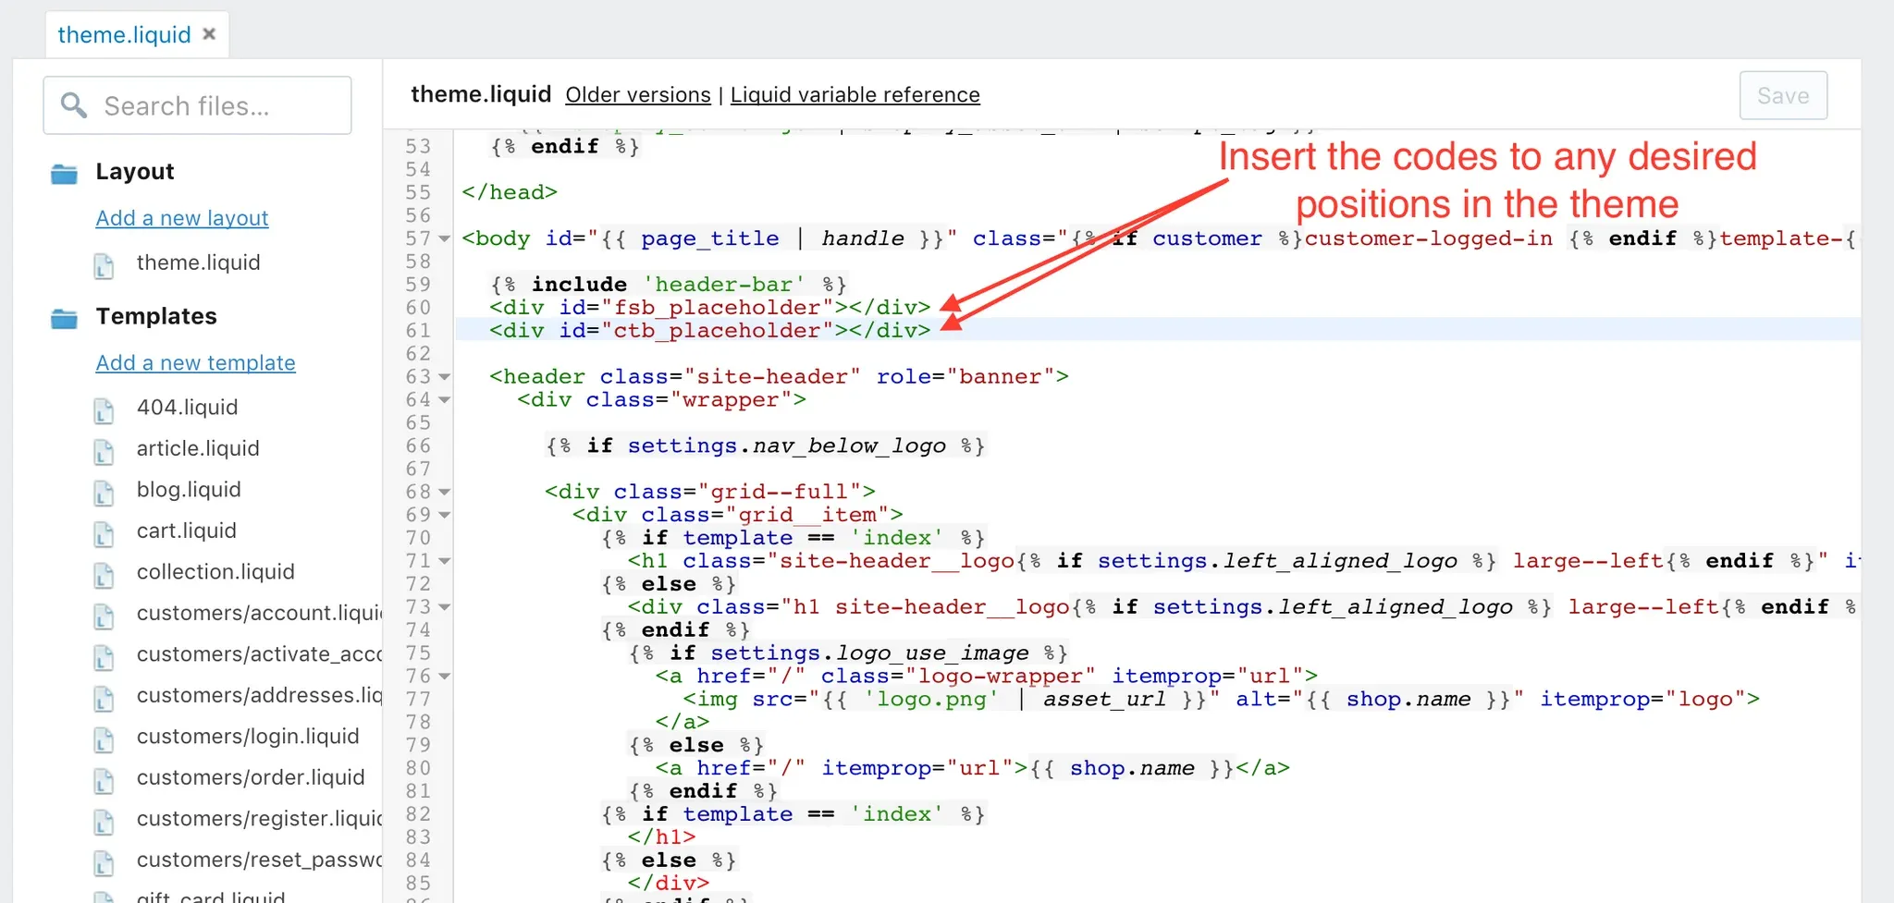
Task: Collapse code fold at line 64
Action: (445, 400)
